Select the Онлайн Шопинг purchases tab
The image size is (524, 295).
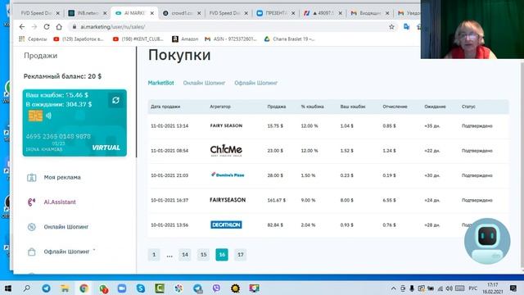[x=204, y=83]
